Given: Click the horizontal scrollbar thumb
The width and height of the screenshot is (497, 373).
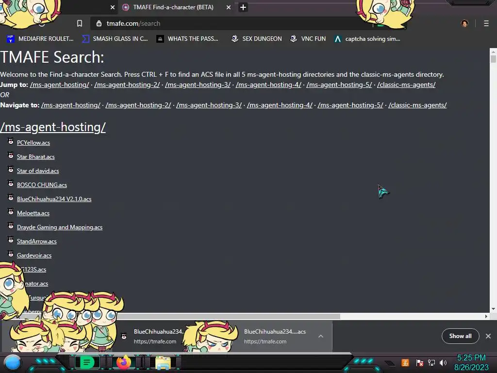Looking at the screenshot, I should [228, 316].
